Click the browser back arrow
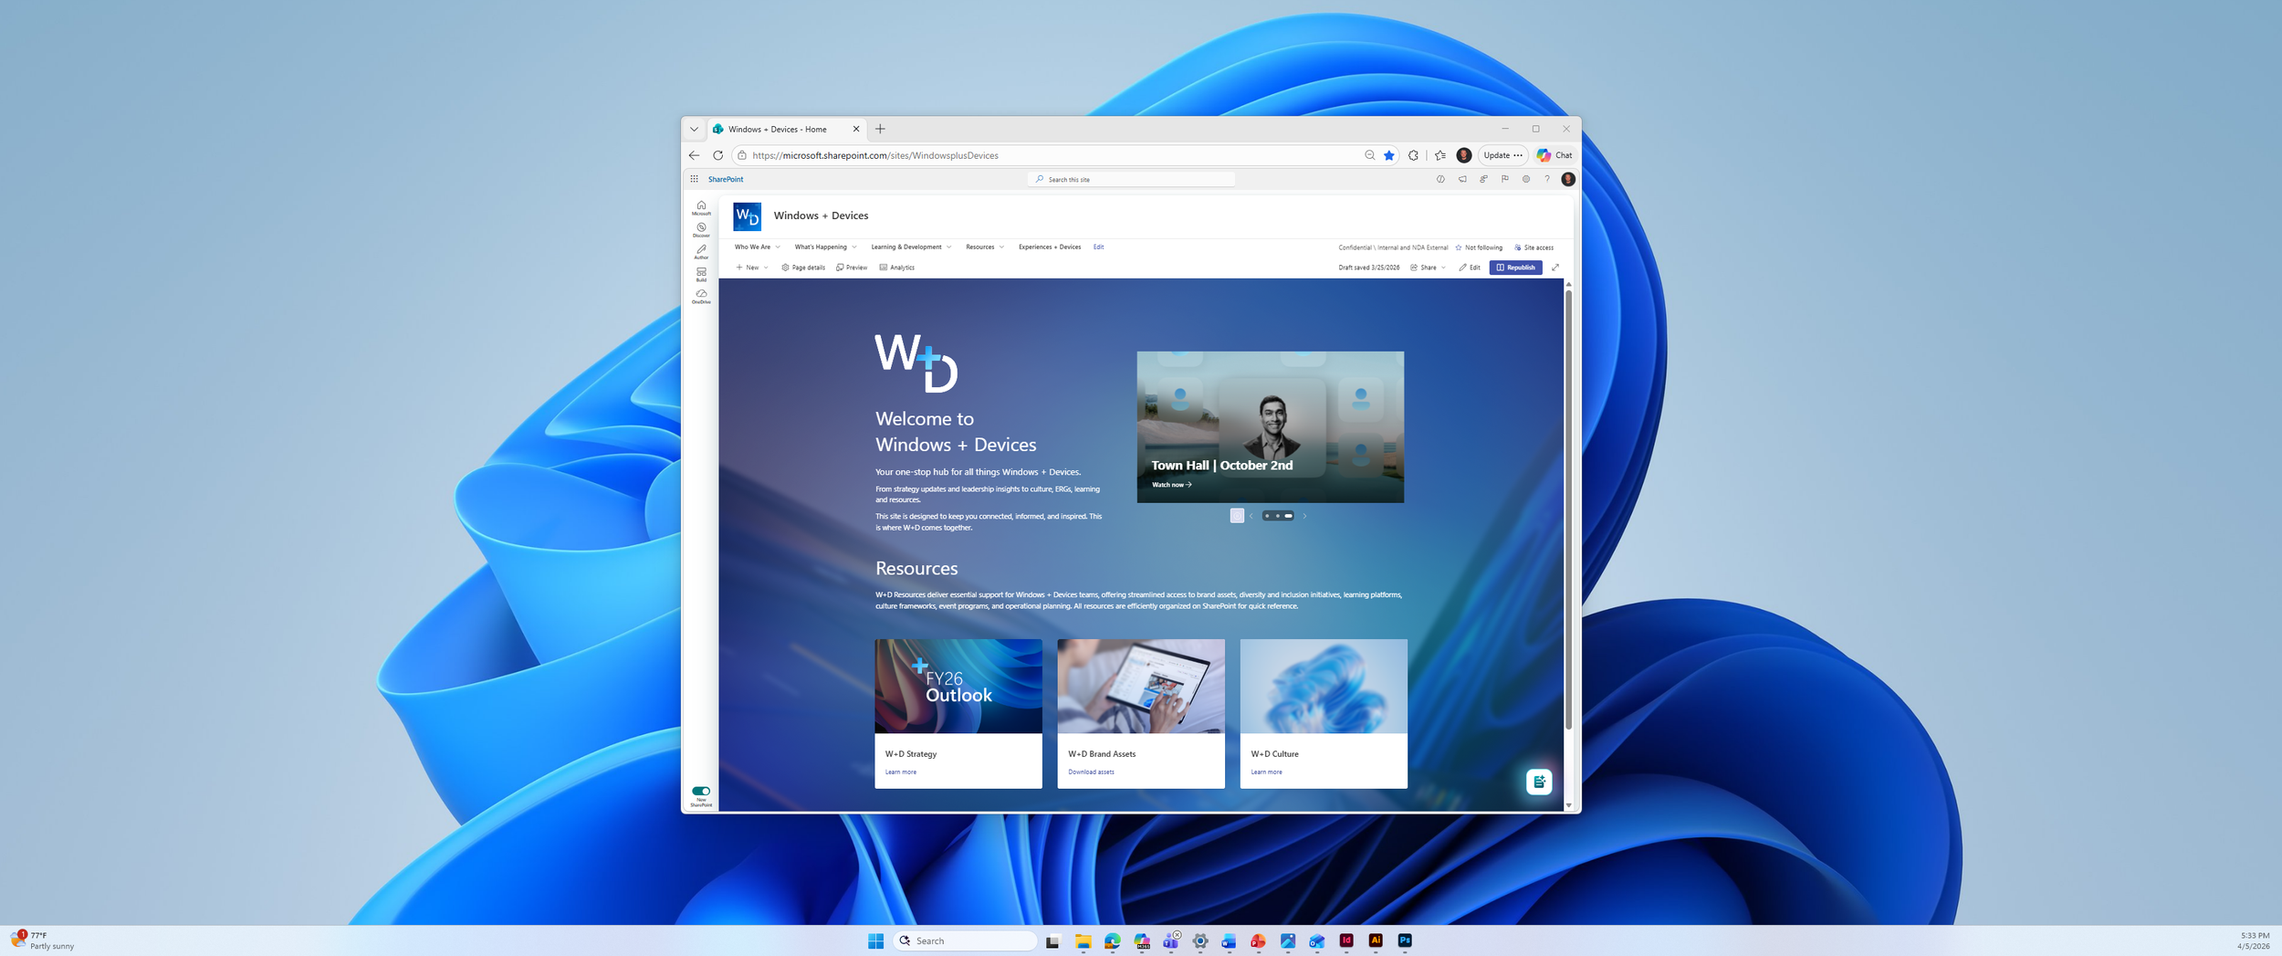Screen dimensions: 2282x956 [x=694, y=155]
